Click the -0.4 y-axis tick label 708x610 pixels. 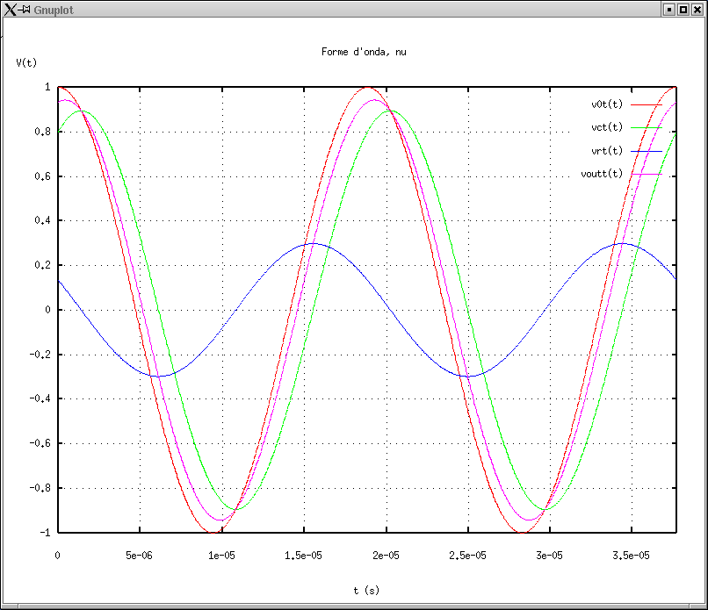[40, 398]
